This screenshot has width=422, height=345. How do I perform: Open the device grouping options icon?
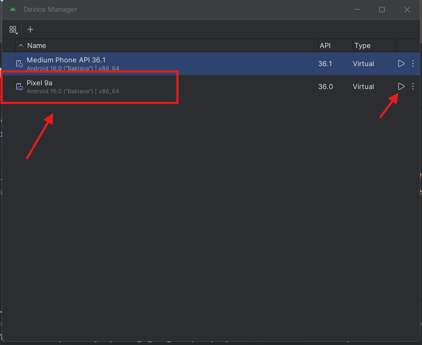(x=13, y=29)
